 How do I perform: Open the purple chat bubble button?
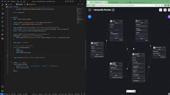coord(169,17)
